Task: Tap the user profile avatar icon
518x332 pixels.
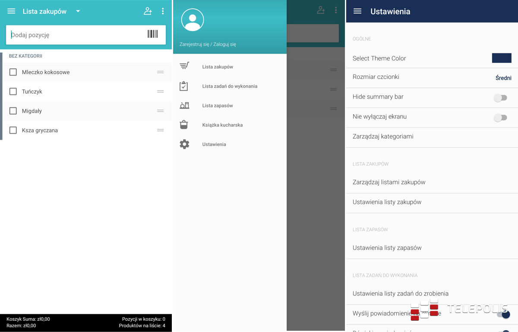Action: pyautogui.click(x=193, y=19)
